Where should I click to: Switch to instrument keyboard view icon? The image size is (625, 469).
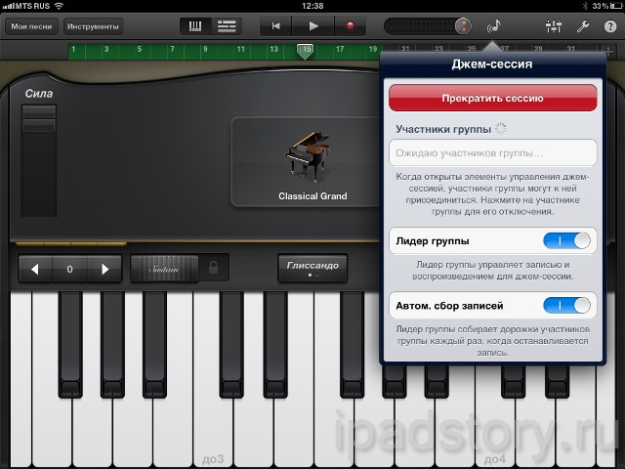194,25
